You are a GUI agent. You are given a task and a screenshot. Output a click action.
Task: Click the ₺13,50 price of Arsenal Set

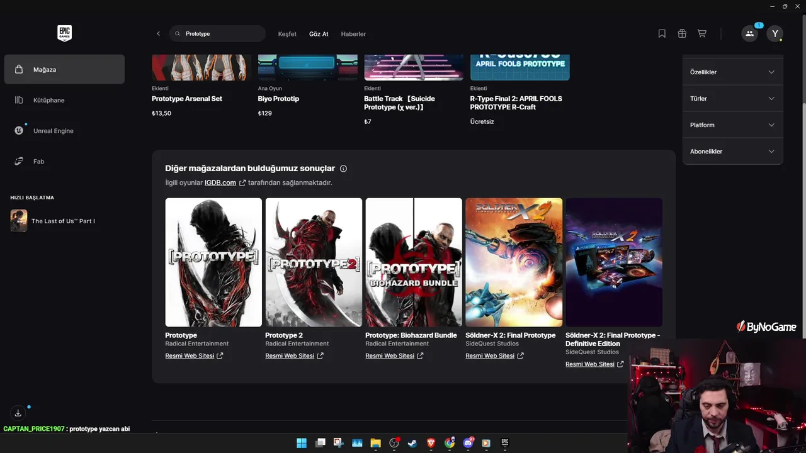[x=161, y=113]
